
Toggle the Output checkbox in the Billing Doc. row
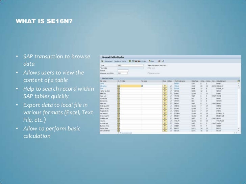coord(171,86)
